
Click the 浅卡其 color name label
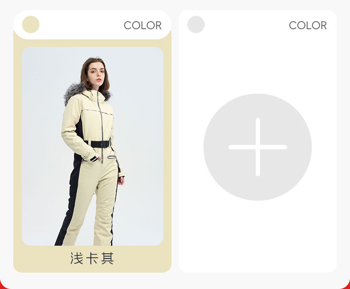[x=92, y=258]
